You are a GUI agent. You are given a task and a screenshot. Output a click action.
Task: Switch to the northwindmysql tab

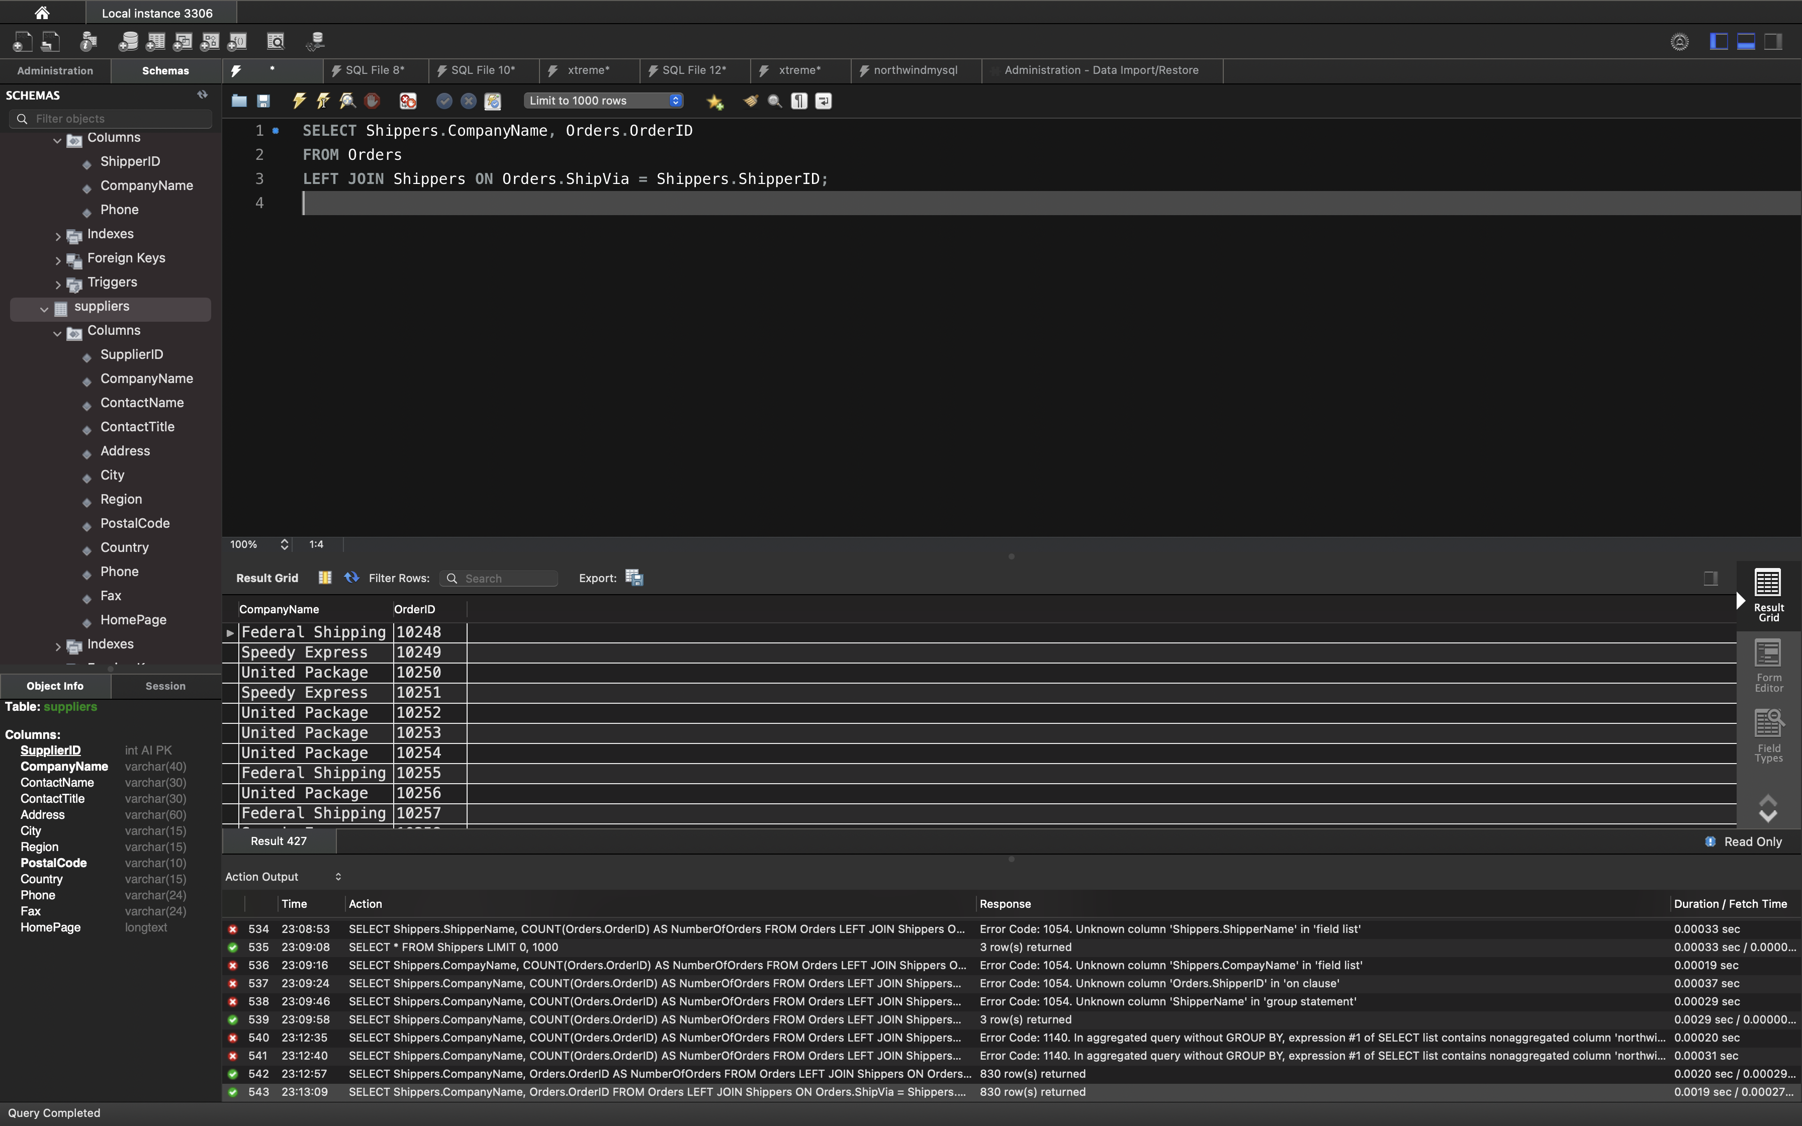tap(915, 70)
